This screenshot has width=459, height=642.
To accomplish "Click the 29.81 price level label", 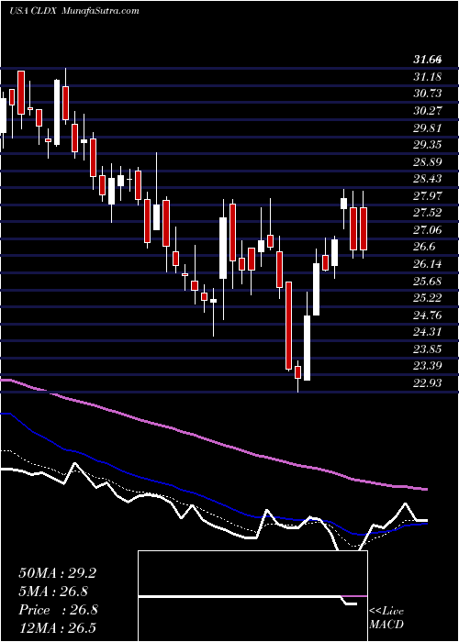I will click(428, 127).
